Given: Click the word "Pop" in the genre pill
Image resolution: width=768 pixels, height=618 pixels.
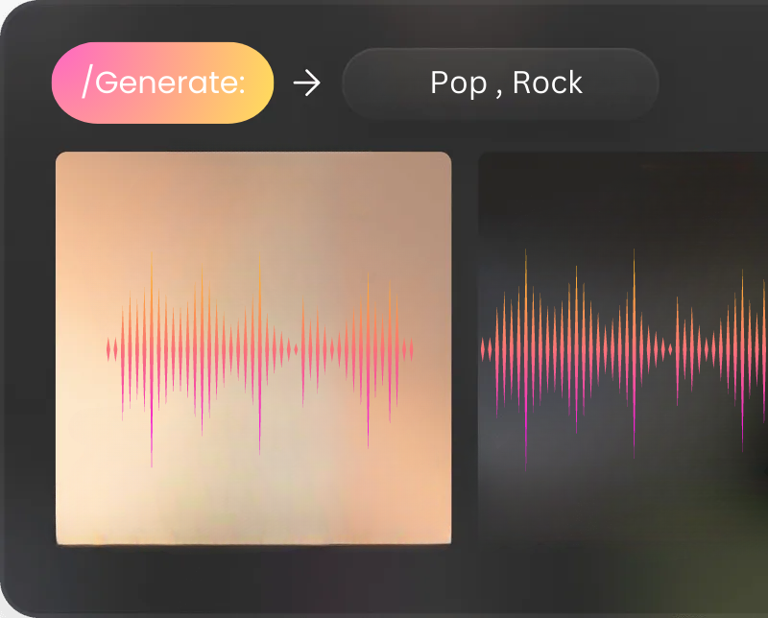Looking at the screenshot, I should [x=459, y=83].
